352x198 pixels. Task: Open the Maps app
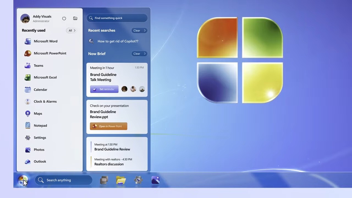pyautogui.click(x=38, y=114)
